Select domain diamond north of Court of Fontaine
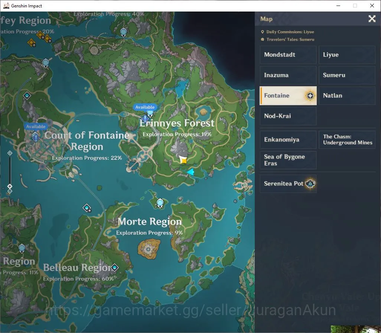Screen dimensions: 381x333 tap(27, 96)
